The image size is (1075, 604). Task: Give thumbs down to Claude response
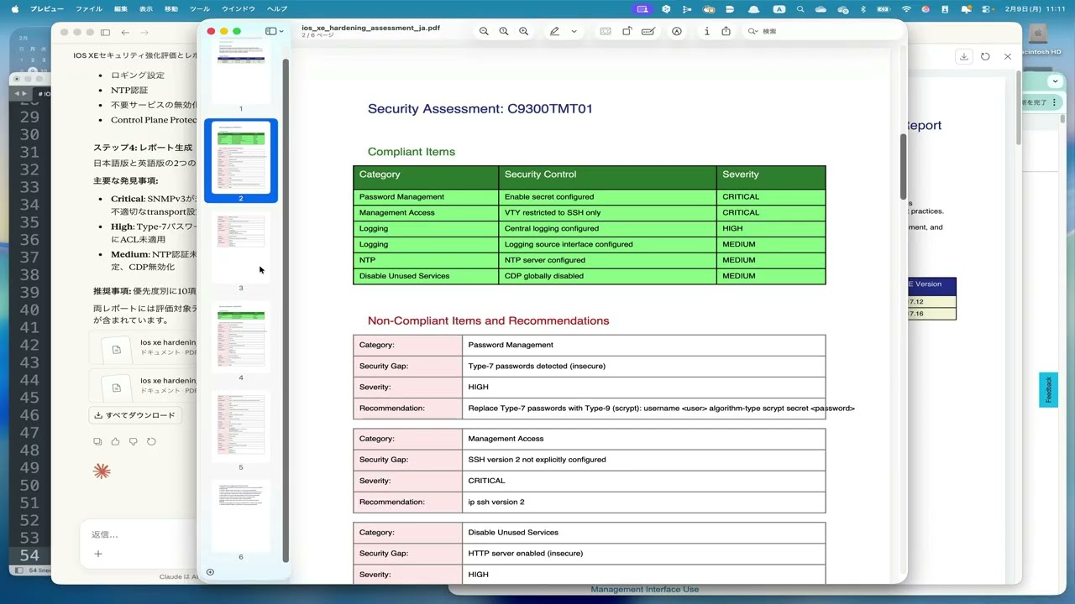[x=133, y=441]
